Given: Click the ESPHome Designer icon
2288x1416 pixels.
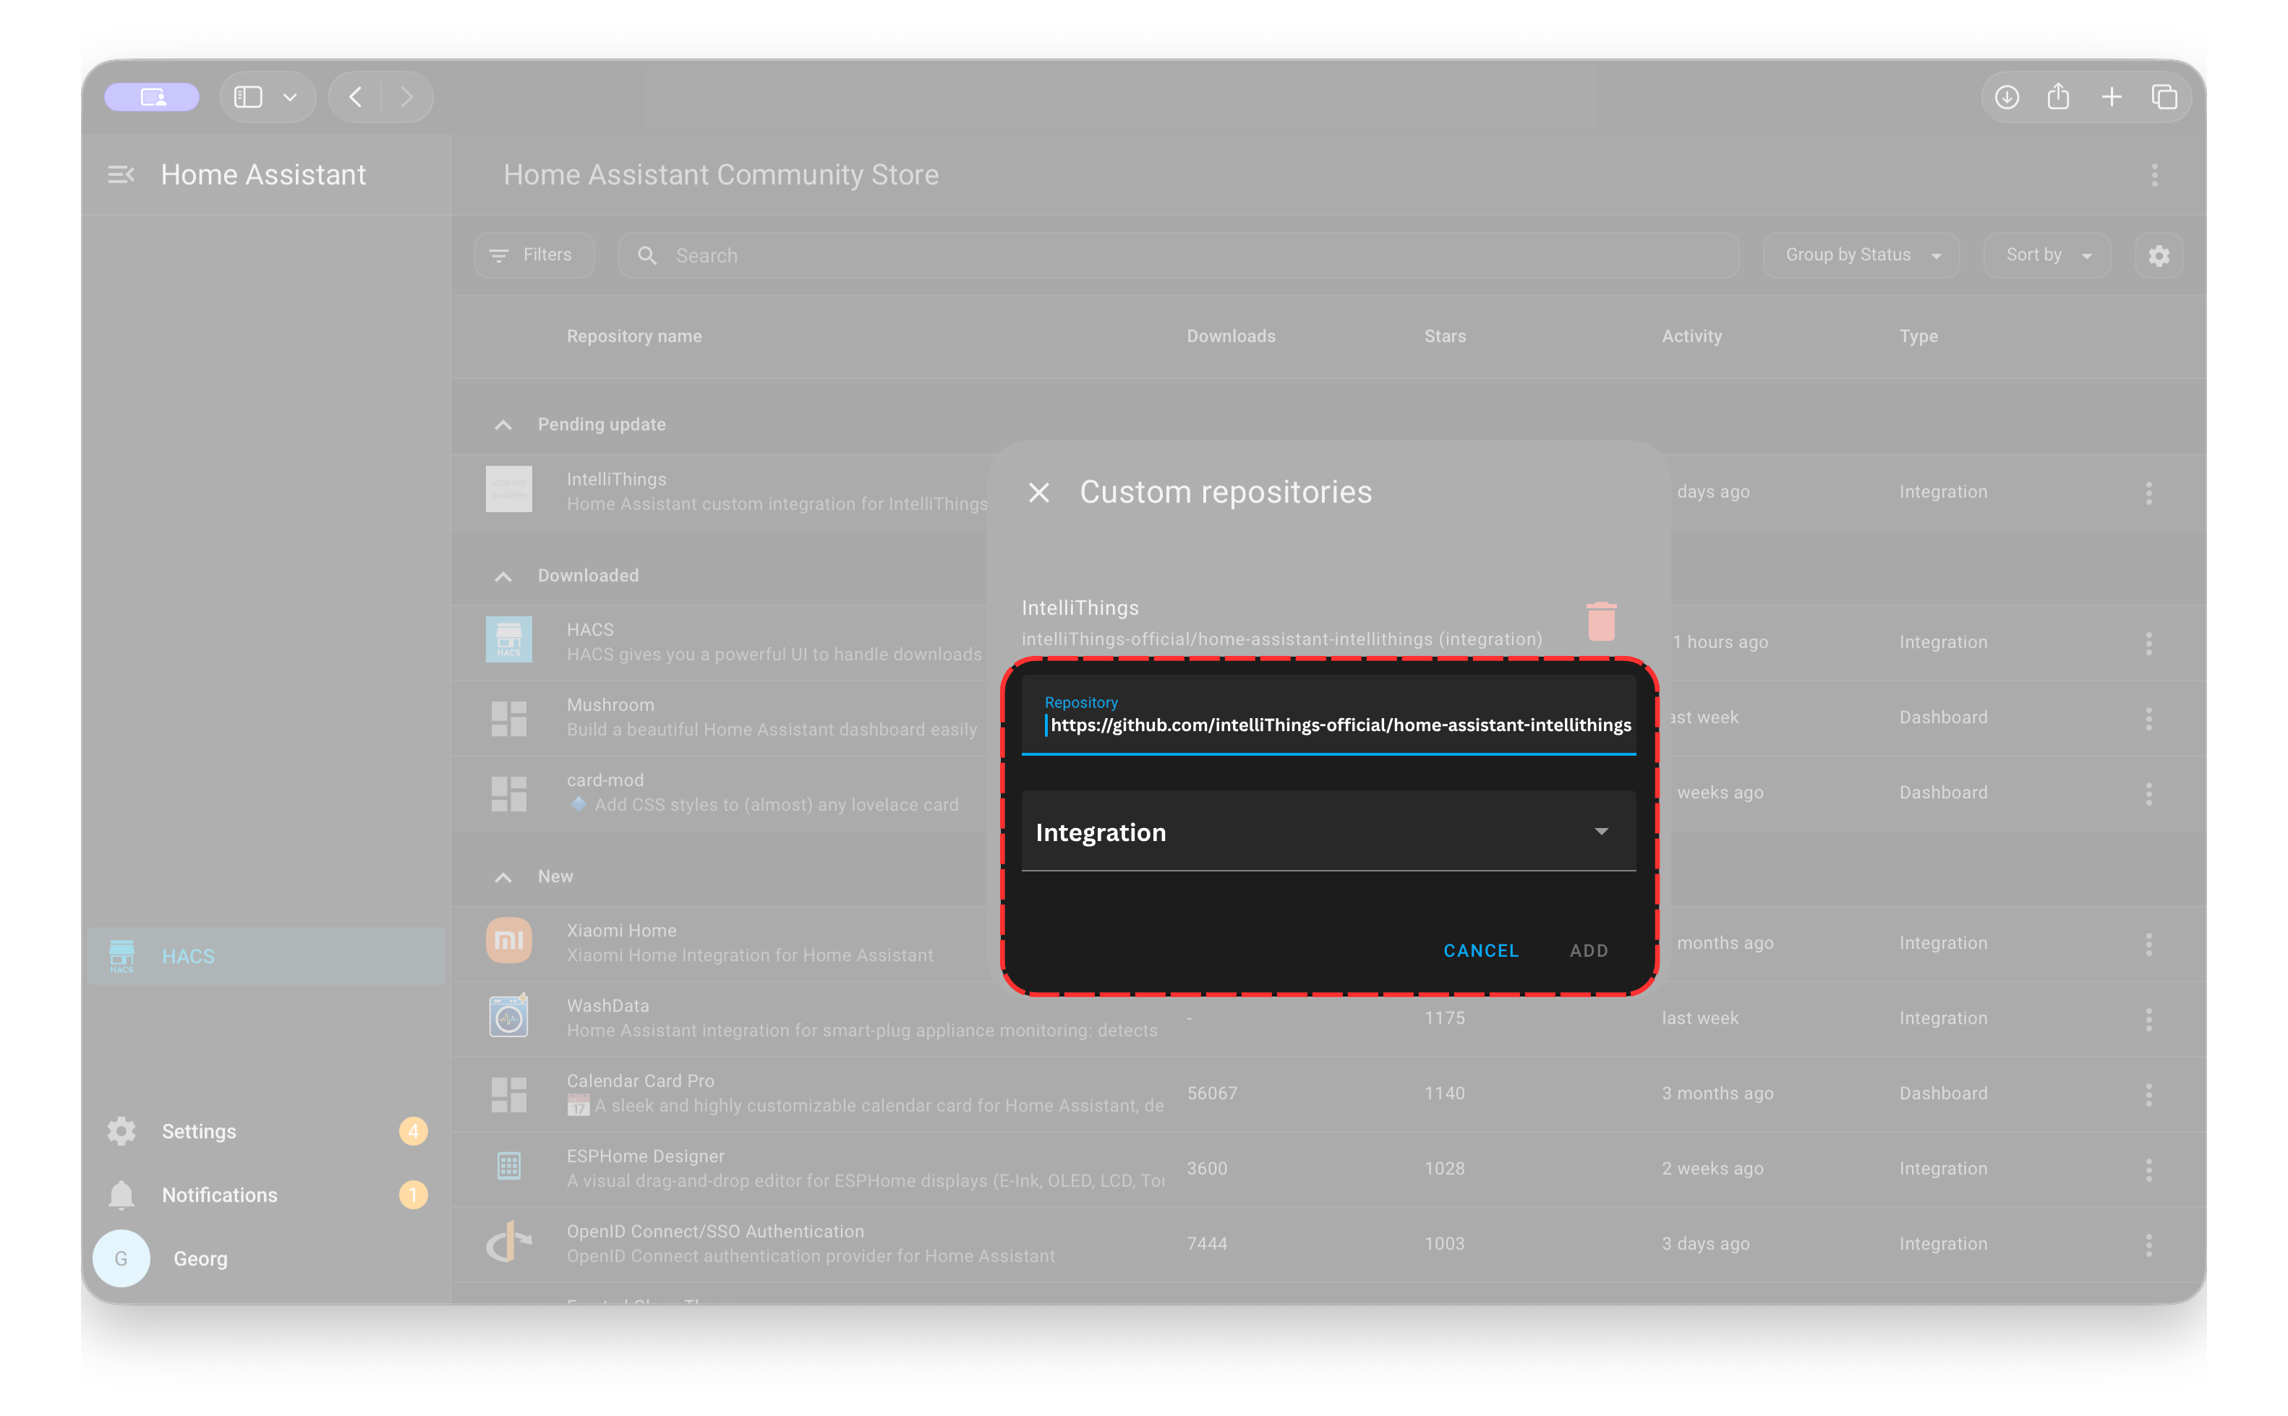Looking at the screenshot, I should point(508,1166).
